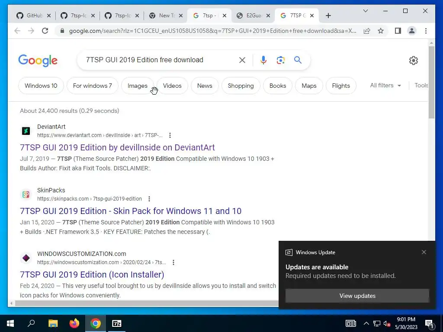Click the Chrome taskbar icon

(x=96, y=323)
